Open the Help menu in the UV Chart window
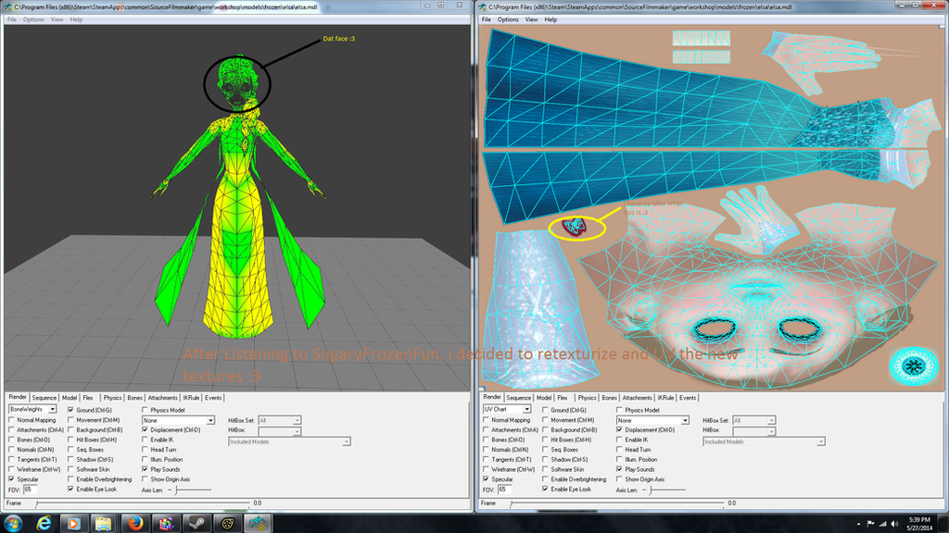This screenshot has height=533, width=949. pos(550,19)
